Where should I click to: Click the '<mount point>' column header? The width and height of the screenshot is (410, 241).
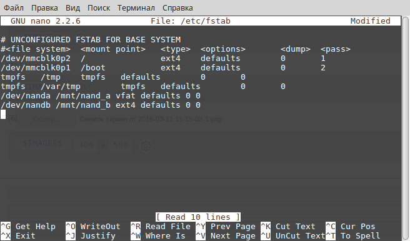point(113,49)
